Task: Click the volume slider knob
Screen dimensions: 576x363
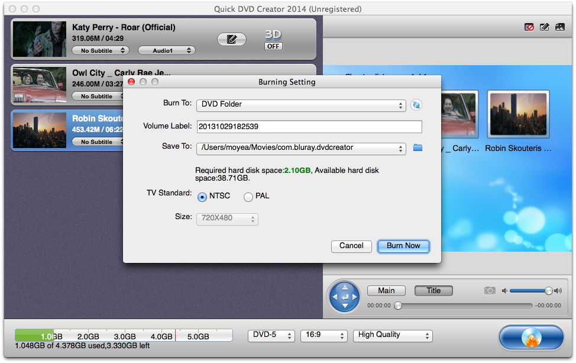Action: (548, 291)
